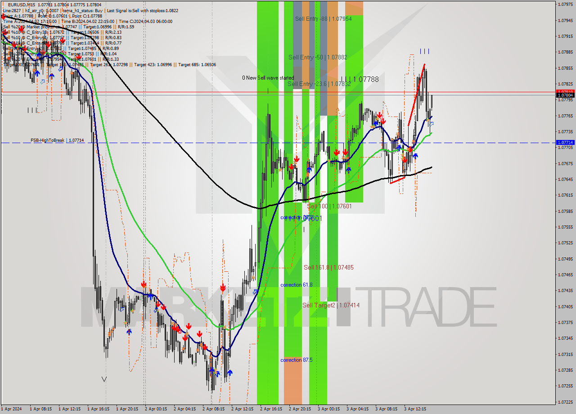The width and height of the screenshot is (576, 414).
Task: Select the 'R/R:1.59' ratio value
Action: 125,27
